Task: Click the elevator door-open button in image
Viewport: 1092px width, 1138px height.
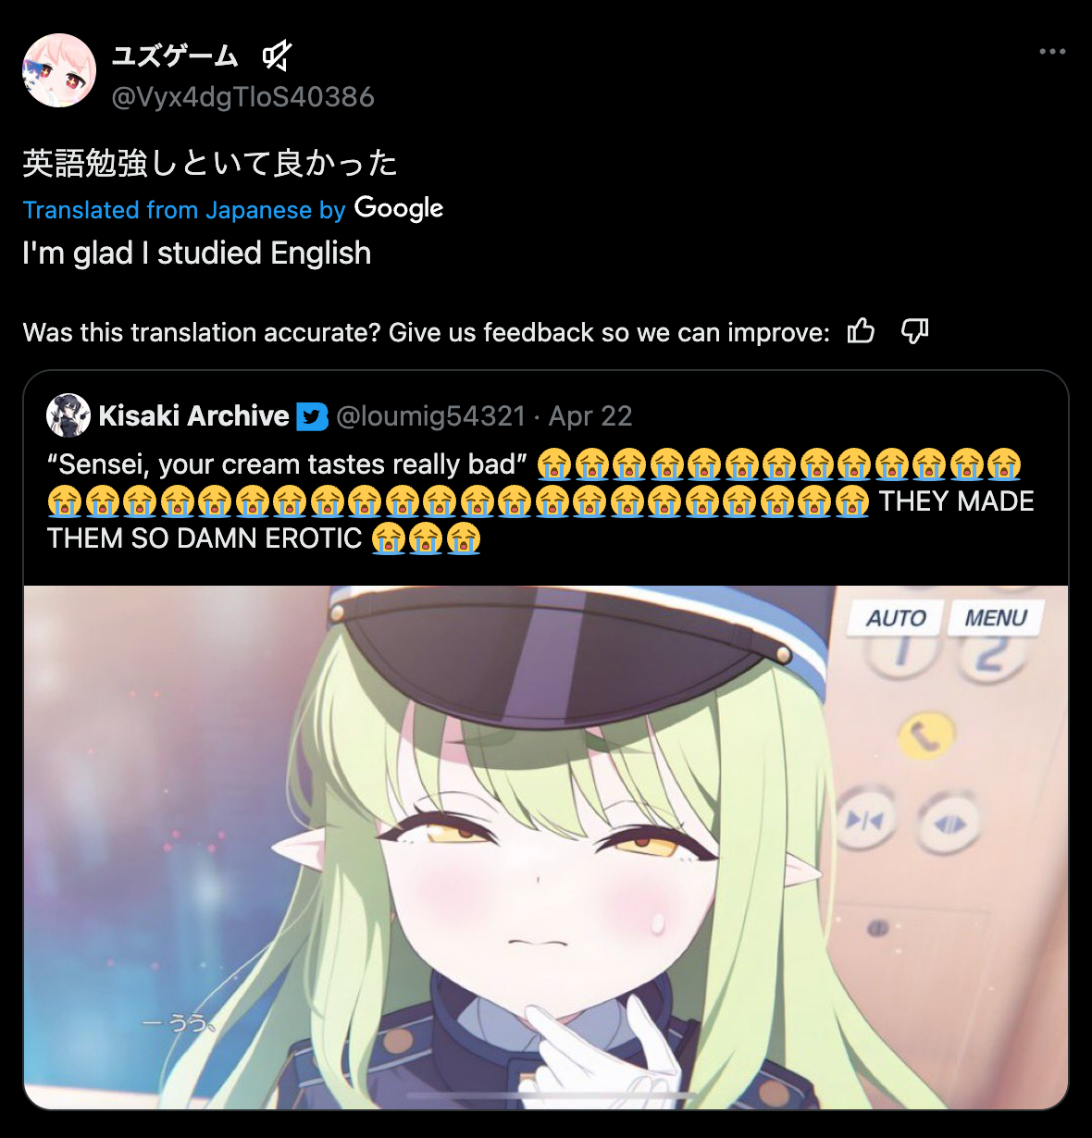Action: click(950, 823)
